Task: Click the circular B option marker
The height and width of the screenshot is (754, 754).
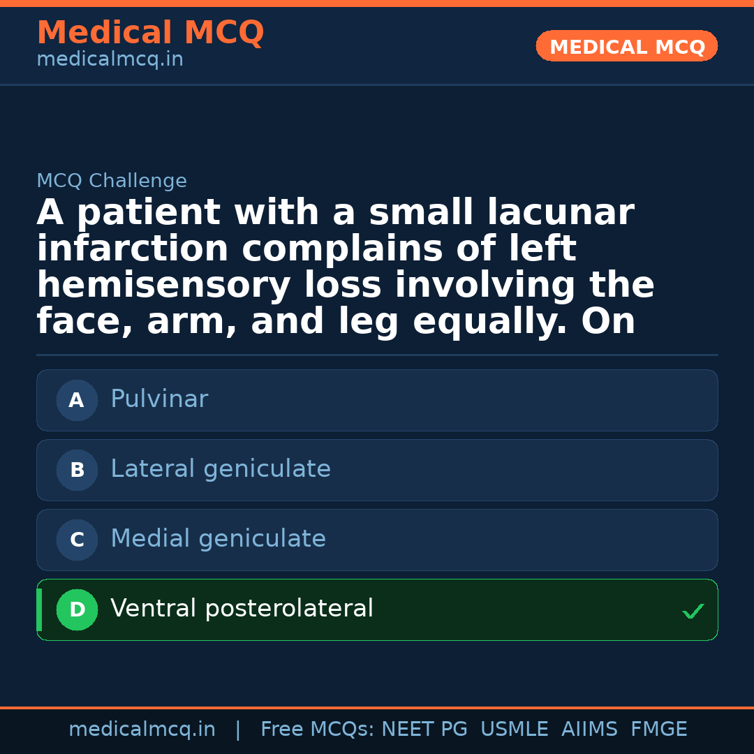Action: tap(77, 470)
